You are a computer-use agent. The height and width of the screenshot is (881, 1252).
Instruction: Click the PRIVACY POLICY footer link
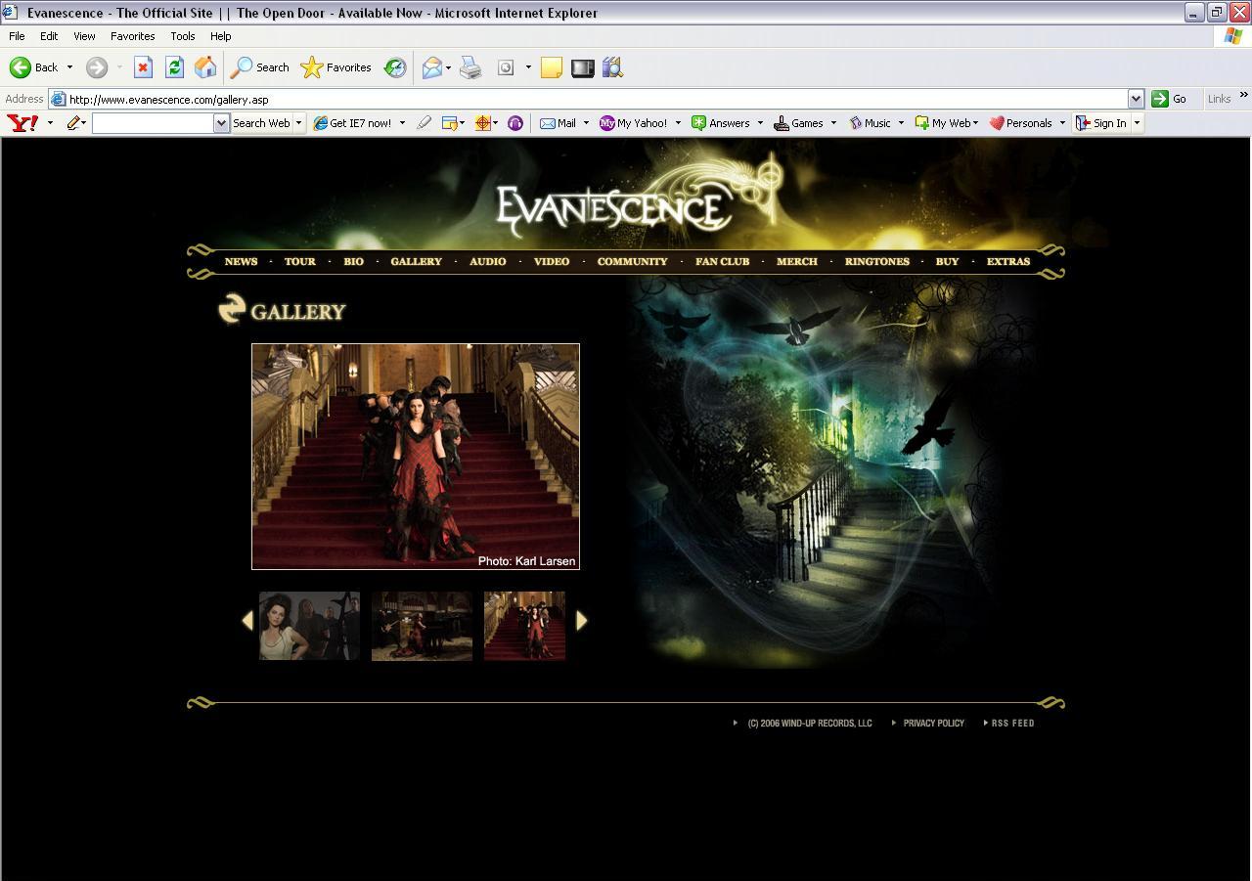(933, 724)
